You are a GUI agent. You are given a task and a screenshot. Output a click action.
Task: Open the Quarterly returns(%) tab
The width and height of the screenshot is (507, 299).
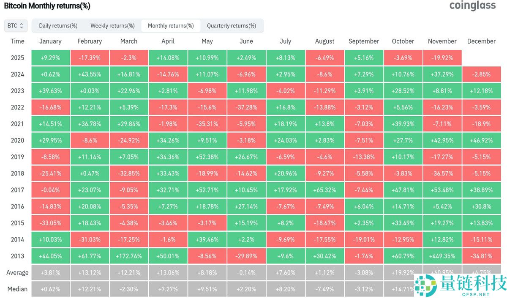point(232,26)
